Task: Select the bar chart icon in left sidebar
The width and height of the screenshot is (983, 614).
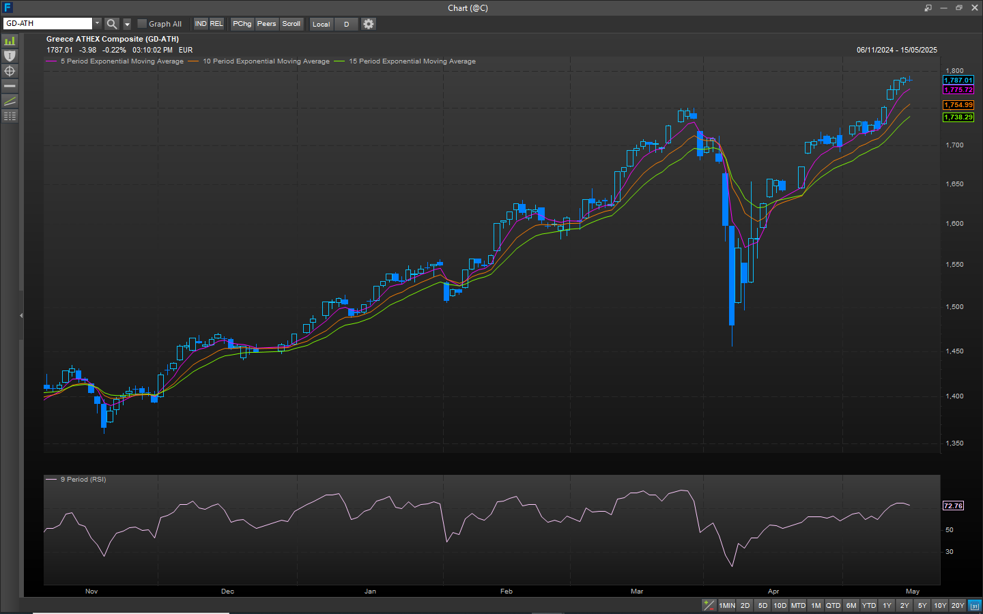Action: tap(10, 41)
